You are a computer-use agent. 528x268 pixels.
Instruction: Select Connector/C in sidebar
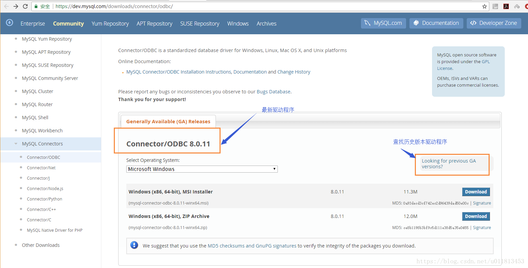(39, 220)
